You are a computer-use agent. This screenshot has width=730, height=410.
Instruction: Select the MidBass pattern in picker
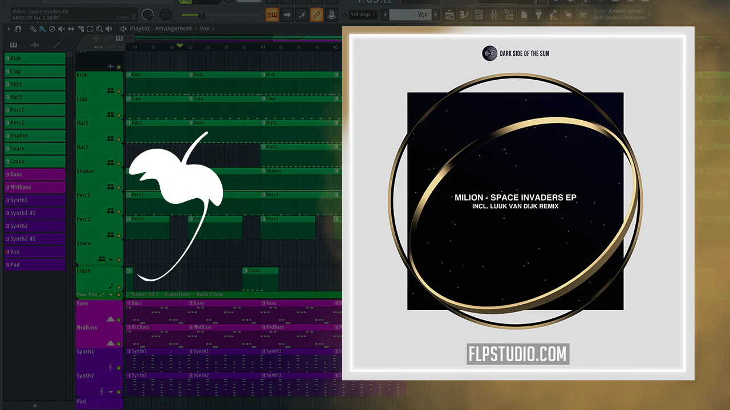click(35, 187)
